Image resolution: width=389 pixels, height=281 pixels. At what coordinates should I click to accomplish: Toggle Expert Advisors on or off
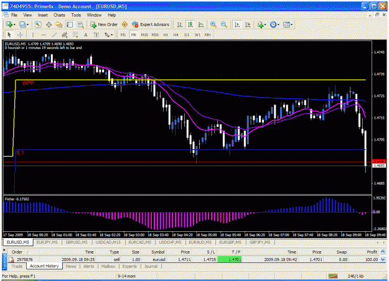pyautogui.click(x=151, y=24)
